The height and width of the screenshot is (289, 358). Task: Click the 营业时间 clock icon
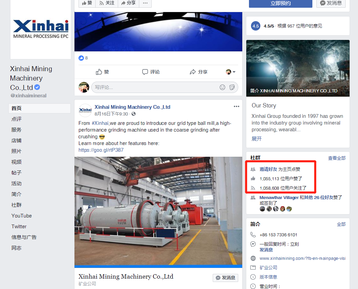[253, 286]
